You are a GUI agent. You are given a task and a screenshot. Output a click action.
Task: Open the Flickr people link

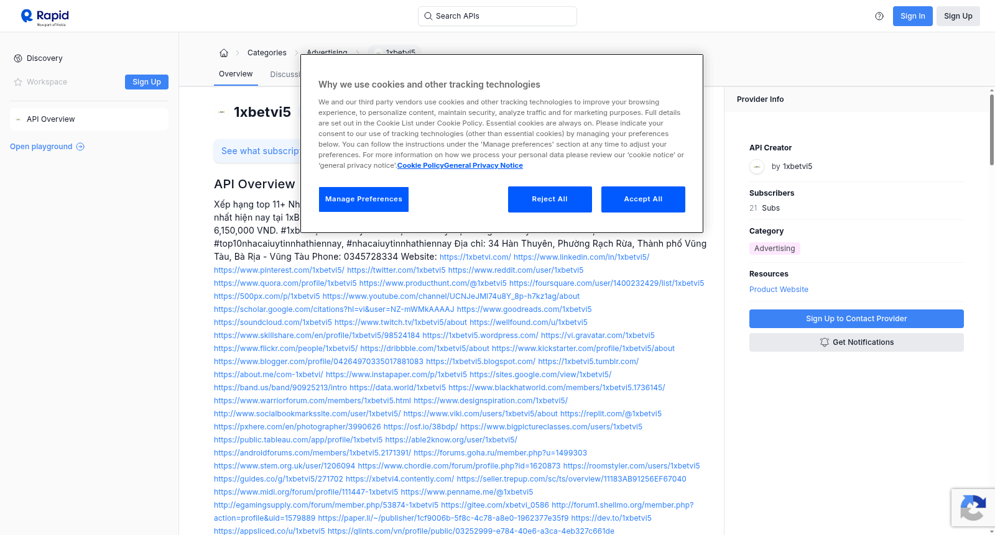coord(286,349)
